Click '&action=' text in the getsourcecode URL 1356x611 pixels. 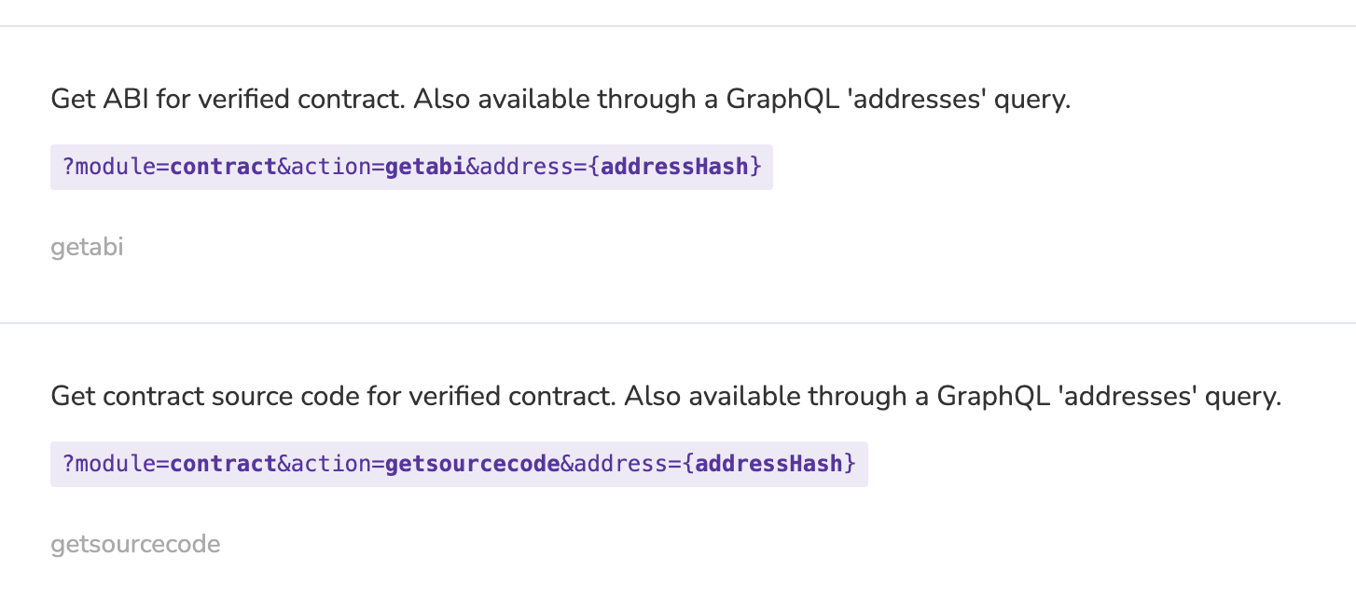[331, 464]
